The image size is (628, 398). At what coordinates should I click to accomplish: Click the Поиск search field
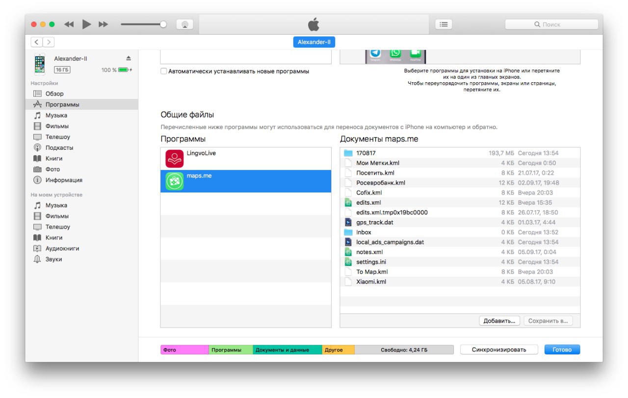551,24
